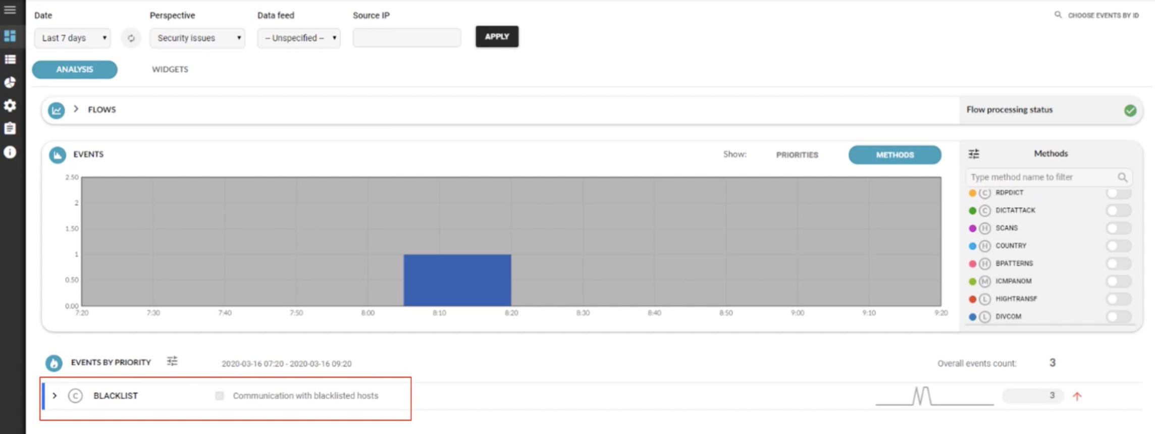Check the BLACKLIST event checkbox
Viewport: 1155px width, 434px height.
pos(220,396)
